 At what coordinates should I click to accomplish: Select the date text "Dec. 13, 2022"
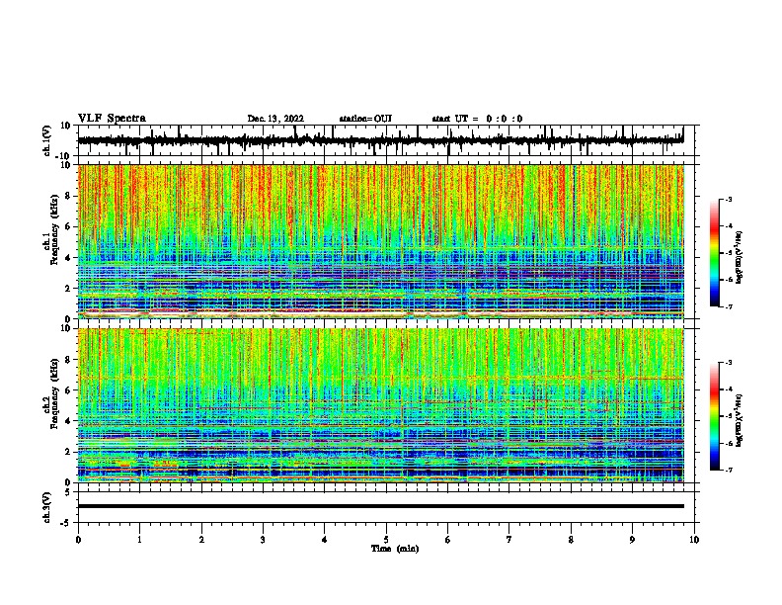[275, 119]
